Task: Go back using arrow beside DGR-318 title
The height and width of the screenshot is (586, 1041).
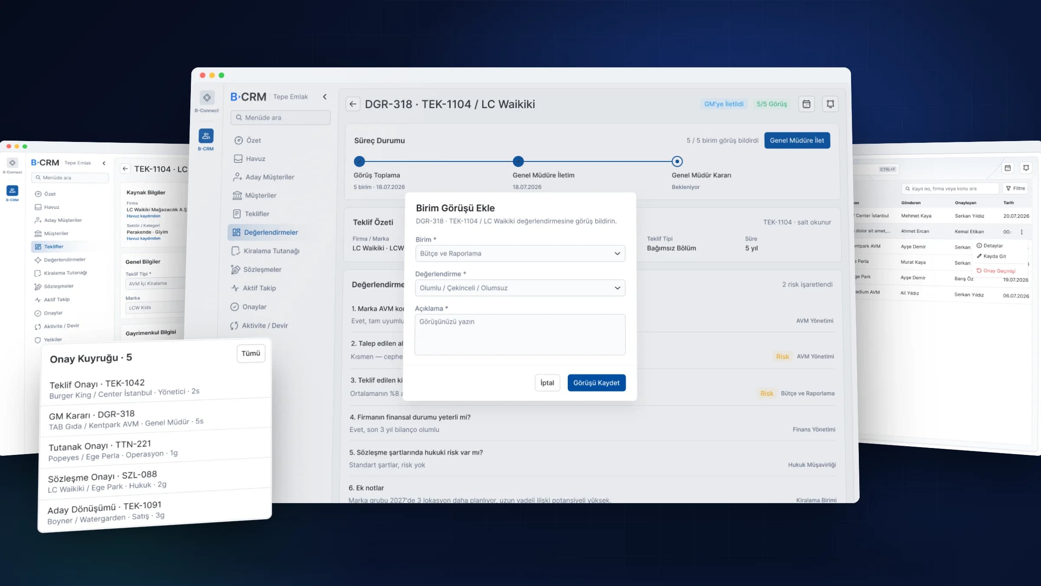Action: tap(353, 104)
